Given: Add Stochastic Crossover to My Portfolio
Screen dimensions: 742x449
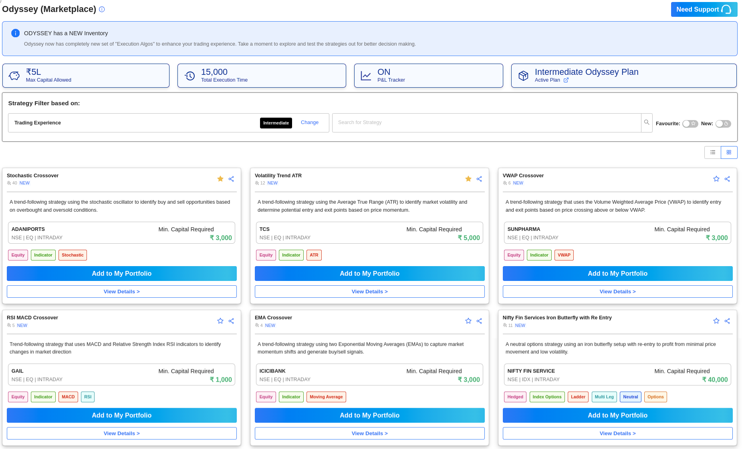Looking at the screenshot, I should [x=122, y=274].
